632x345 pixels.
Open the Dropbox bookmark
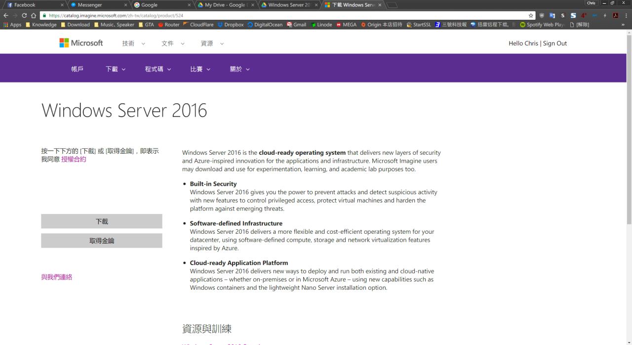coord(231,25)
